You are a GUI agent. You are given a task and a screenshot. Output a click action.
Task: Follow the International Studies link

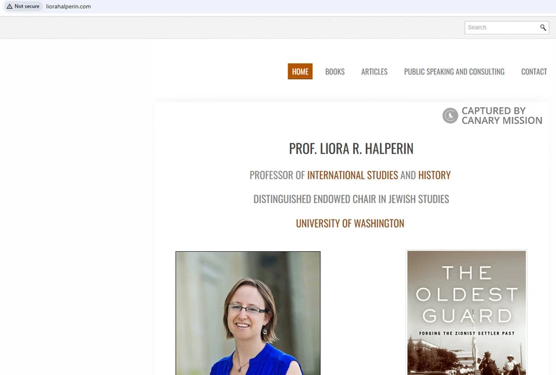coord(352,175)
